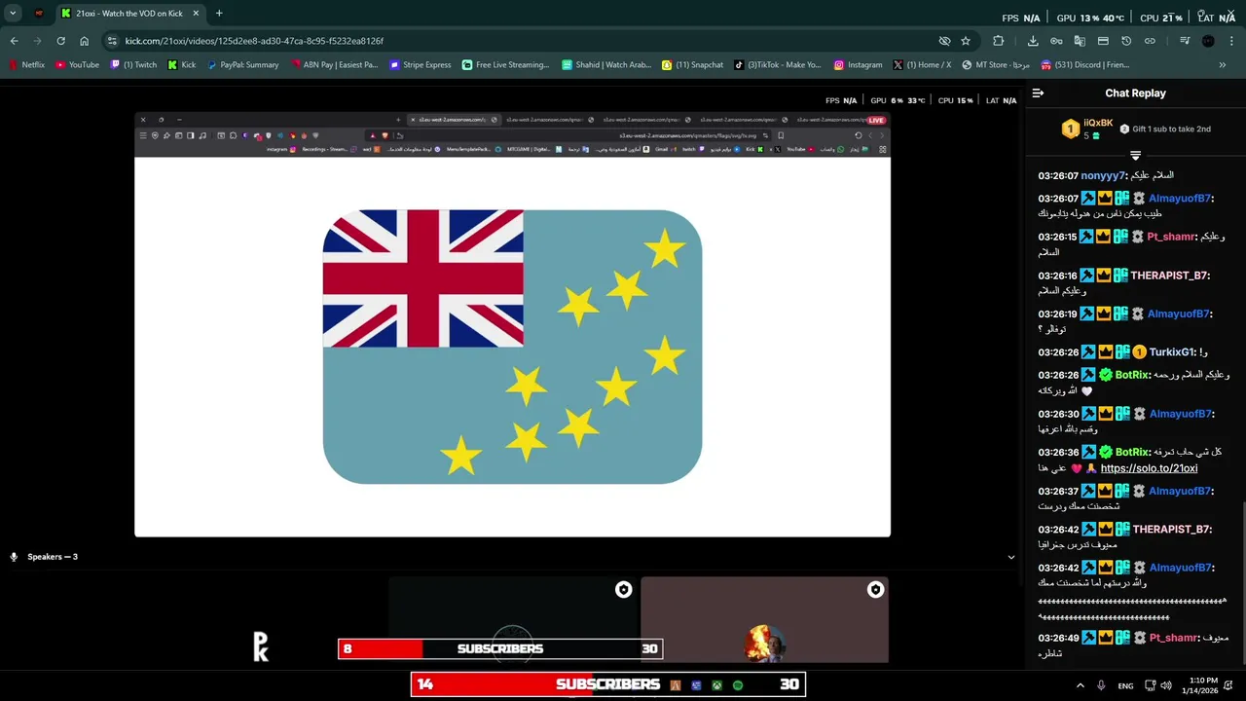Click the Speakers — 3 microphone icon

[14, 557]
